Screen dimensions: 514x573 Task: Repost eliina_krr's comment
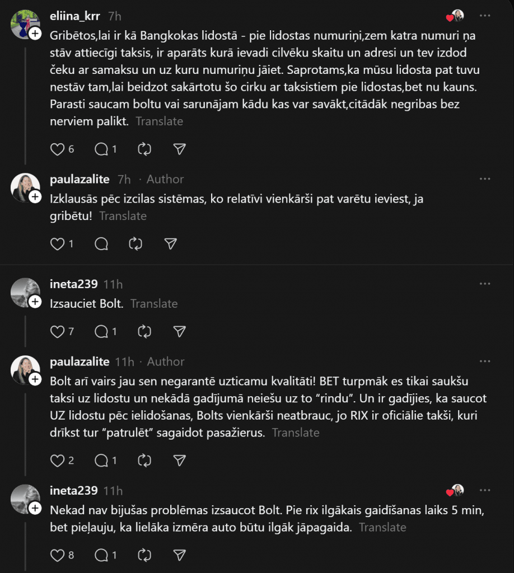[x=144, y=149]
